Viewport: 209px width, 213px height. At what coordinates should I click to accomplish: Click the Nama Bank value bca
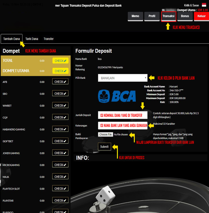tap(100, 59)
